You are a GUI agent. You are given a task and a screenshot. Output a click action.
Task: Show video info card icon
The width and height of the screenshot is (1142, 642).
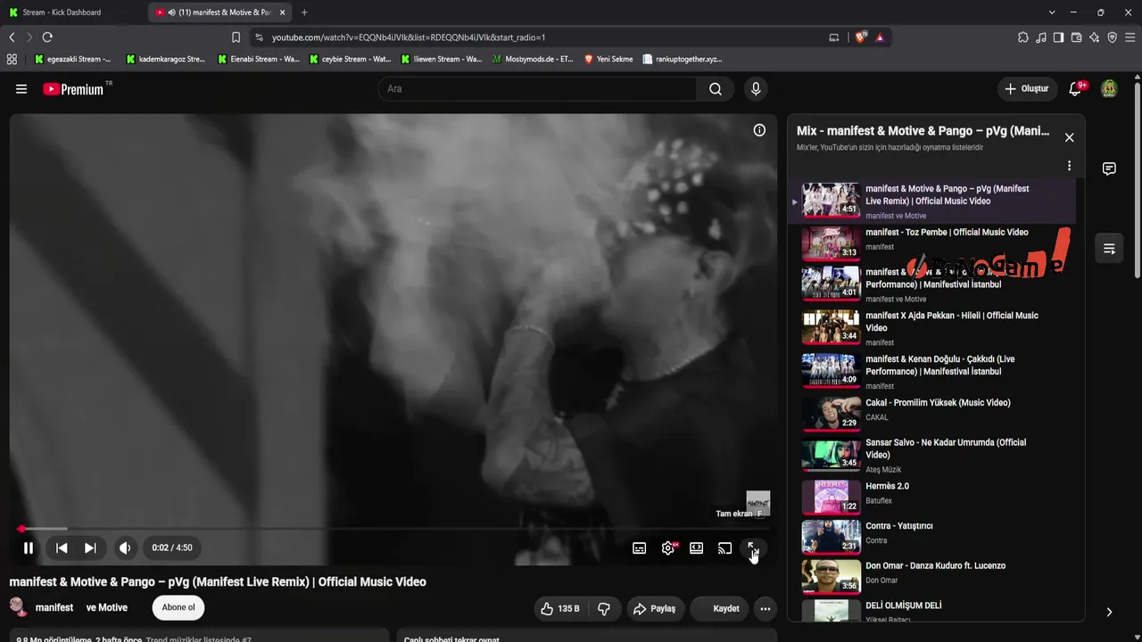pos(759,130)
